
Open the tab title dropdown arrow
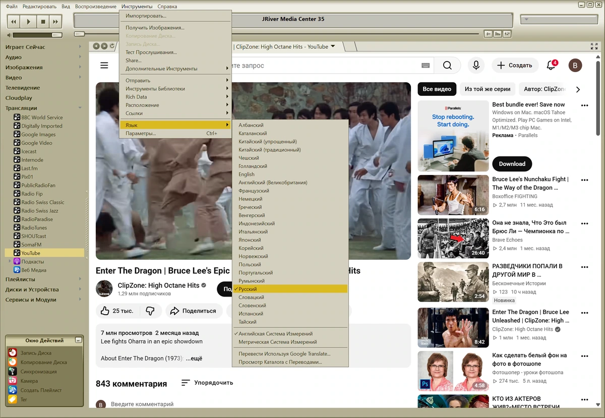(x=333, y=46)
